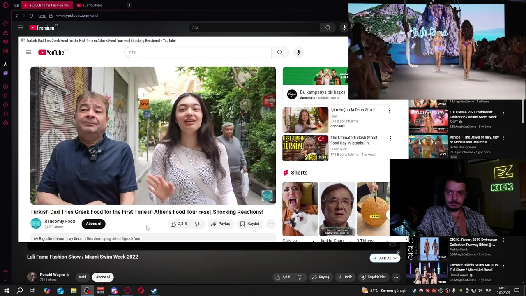Screen dimensions: 526x296
Task: Open options for Venice Jewel of Italy video
Action: (x=503, y=138)
